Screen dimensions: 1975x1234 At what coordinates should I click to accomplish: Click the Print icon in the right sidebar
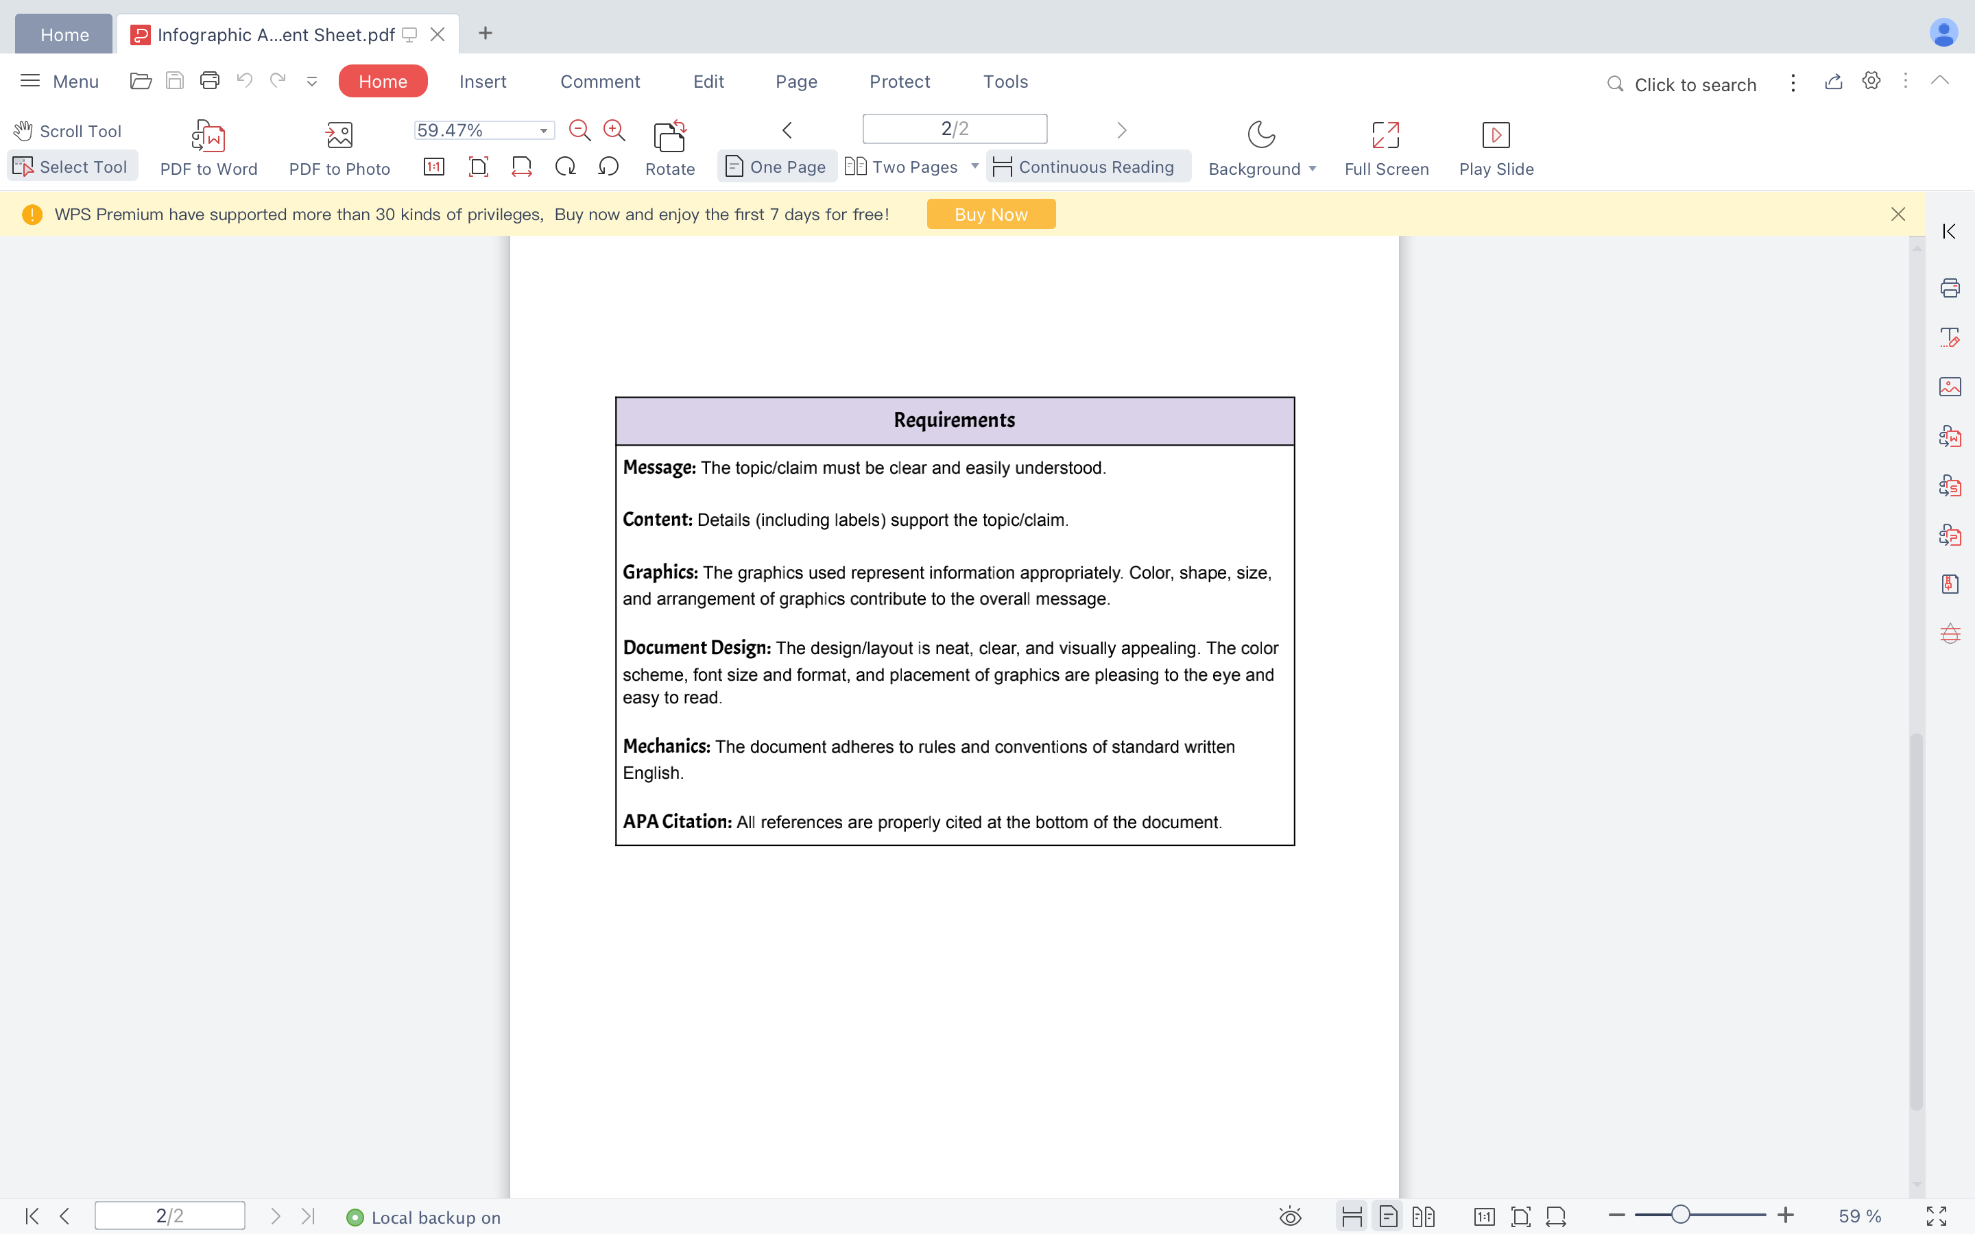click(1950, 287)
